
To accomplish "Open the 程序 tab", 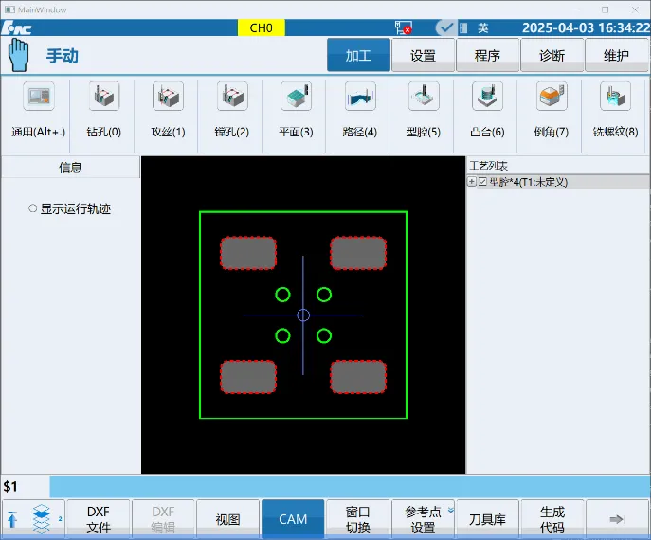I will click(x=487, y=55).
